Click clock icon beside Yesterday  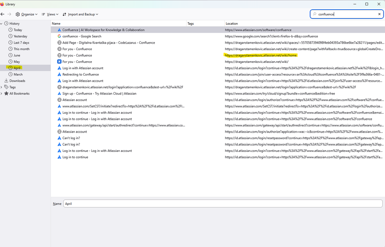click(10, 36)
